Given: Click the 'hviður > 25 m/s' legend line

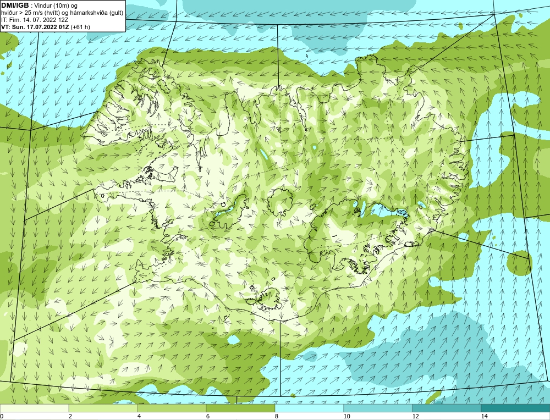Looking at the screenshot, I should (x=62, y=13).
